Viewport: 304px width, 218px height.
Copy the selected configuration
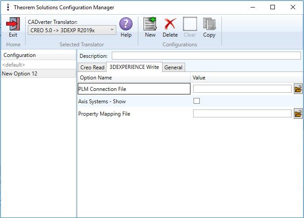209,24
